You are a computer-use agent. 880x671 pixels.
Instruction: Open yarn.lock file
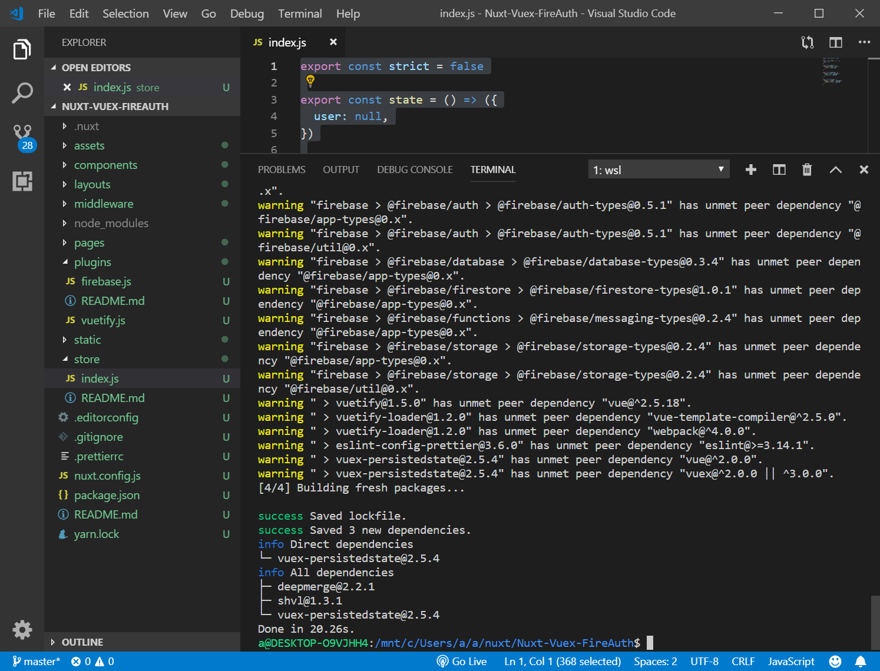pyautogui.click(x=142, y=534)
